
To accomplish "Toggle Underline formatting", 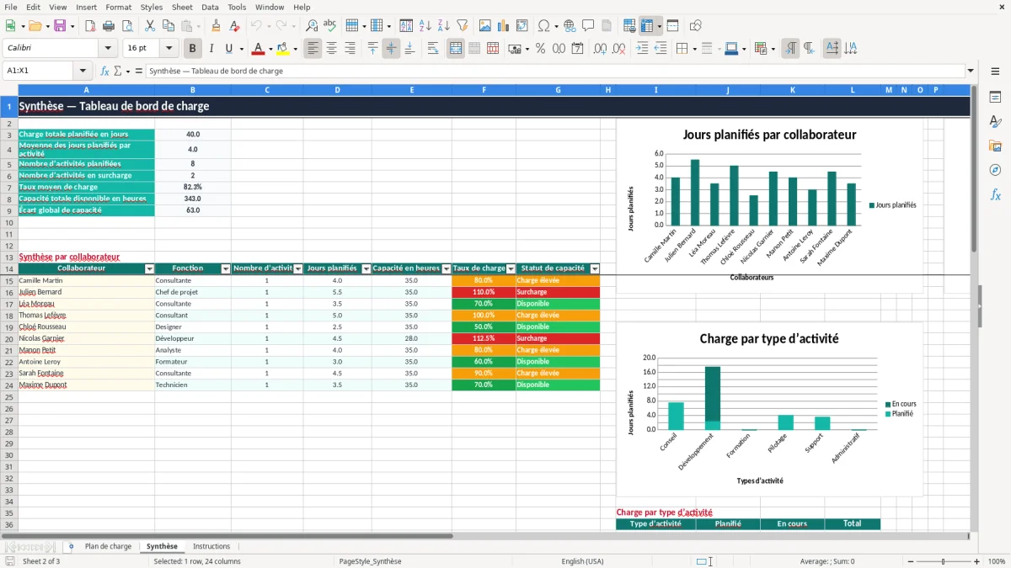I will pos(228,49).
